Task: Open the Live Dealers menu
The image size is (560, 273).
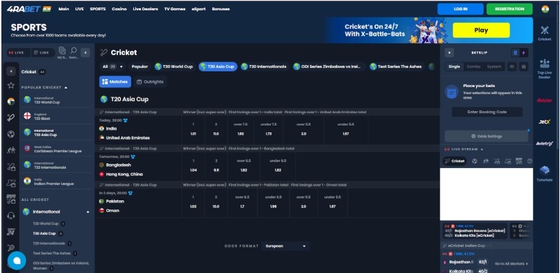Action: point(146,9)
